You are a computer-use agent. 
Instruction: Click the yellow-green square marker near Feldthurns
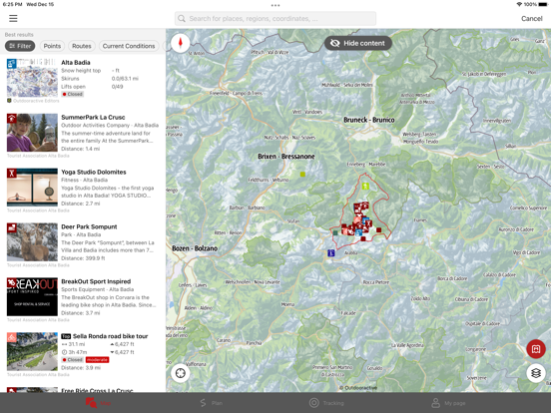tap(302, 175)
